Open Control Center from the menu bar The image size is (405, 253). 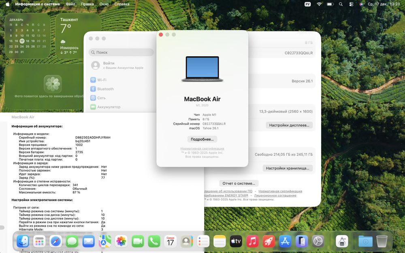click(x=351, y=4)
